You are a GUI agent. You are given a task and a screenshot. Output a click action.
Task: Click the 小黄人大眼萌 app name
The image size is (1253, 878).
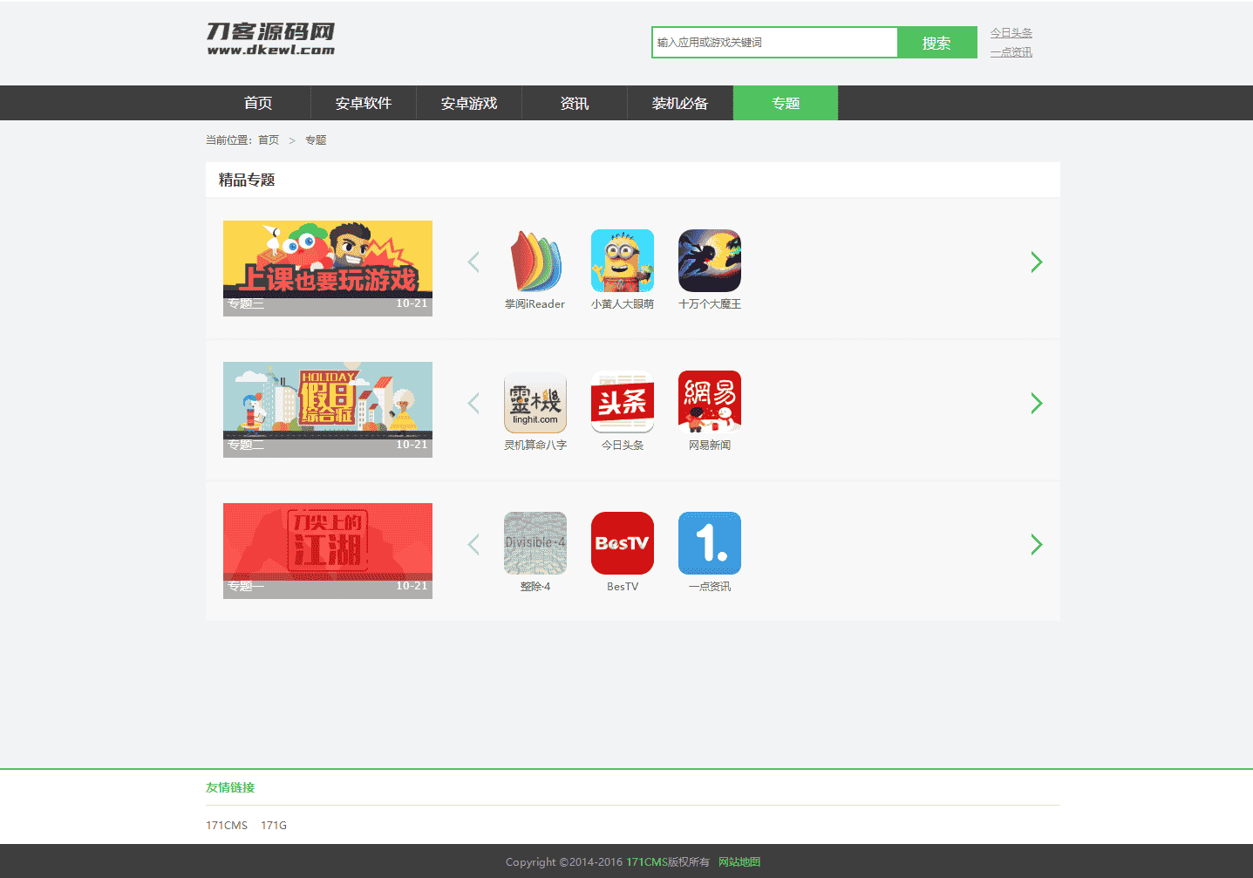623,304
